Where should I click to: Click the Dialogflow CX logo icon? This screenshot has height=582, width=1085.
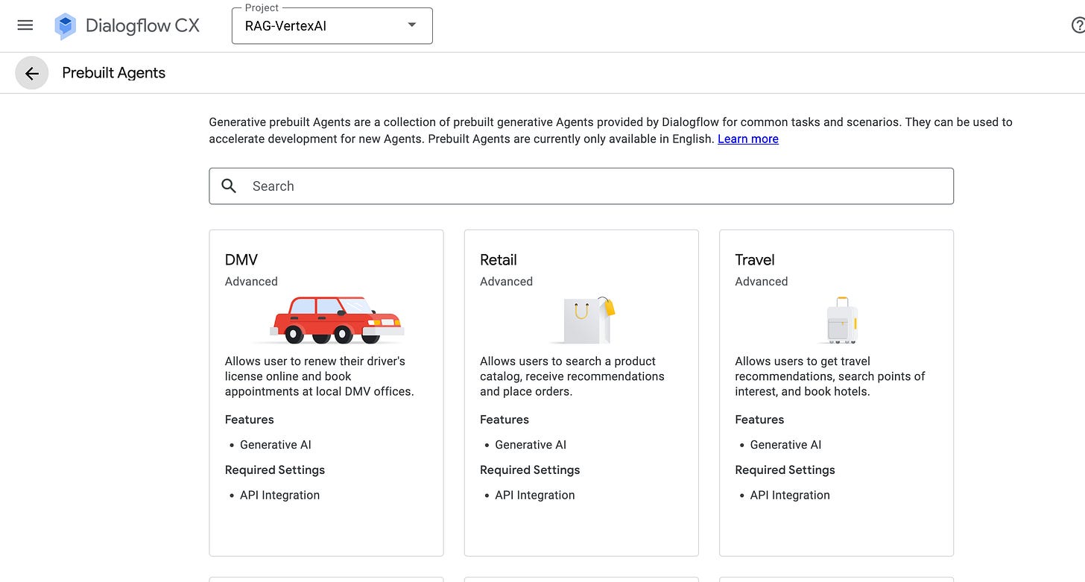[x=66, y=26]
